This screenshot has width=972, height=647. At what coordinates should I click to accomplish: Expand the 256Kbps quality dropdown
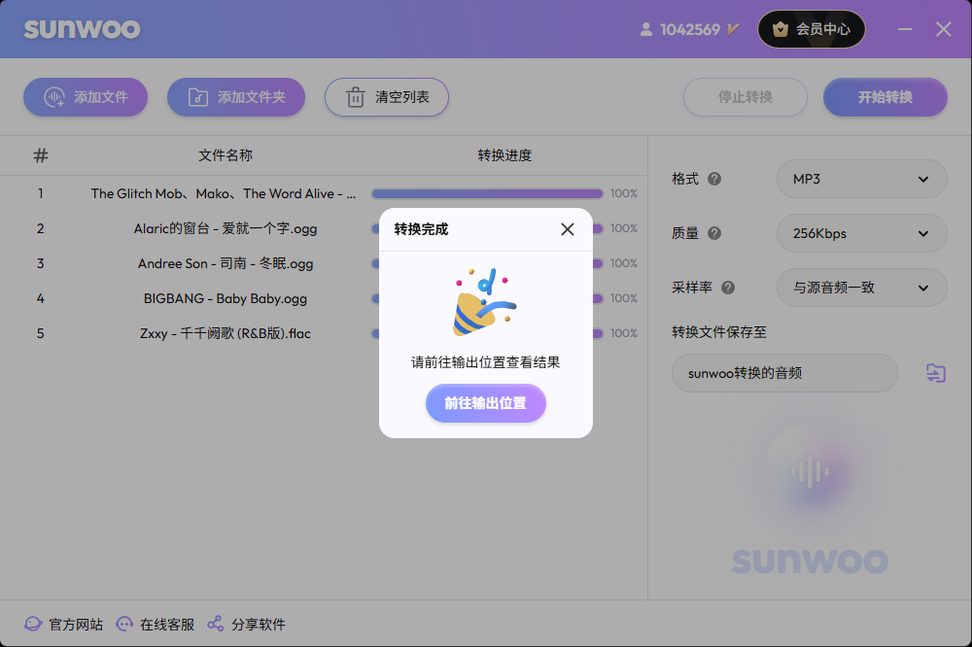tap(861, 233)
